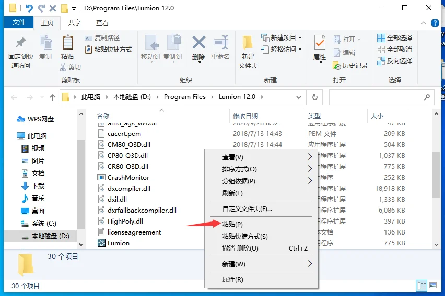Click the red Delete icon
The width and height of the screenshot is (445, 296).
(x=198, y=48)
